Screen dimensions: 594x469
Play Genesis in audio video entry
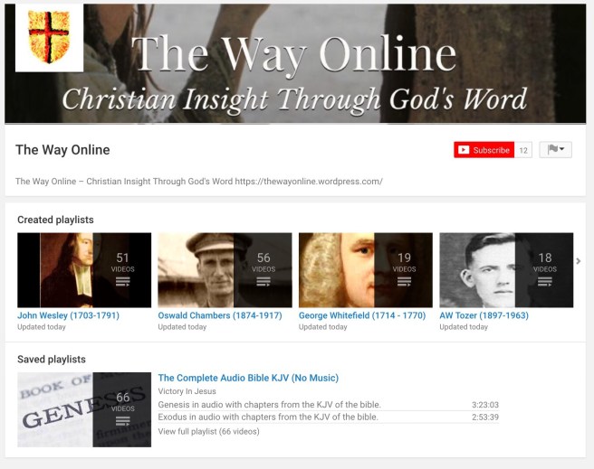pos(328,404)
